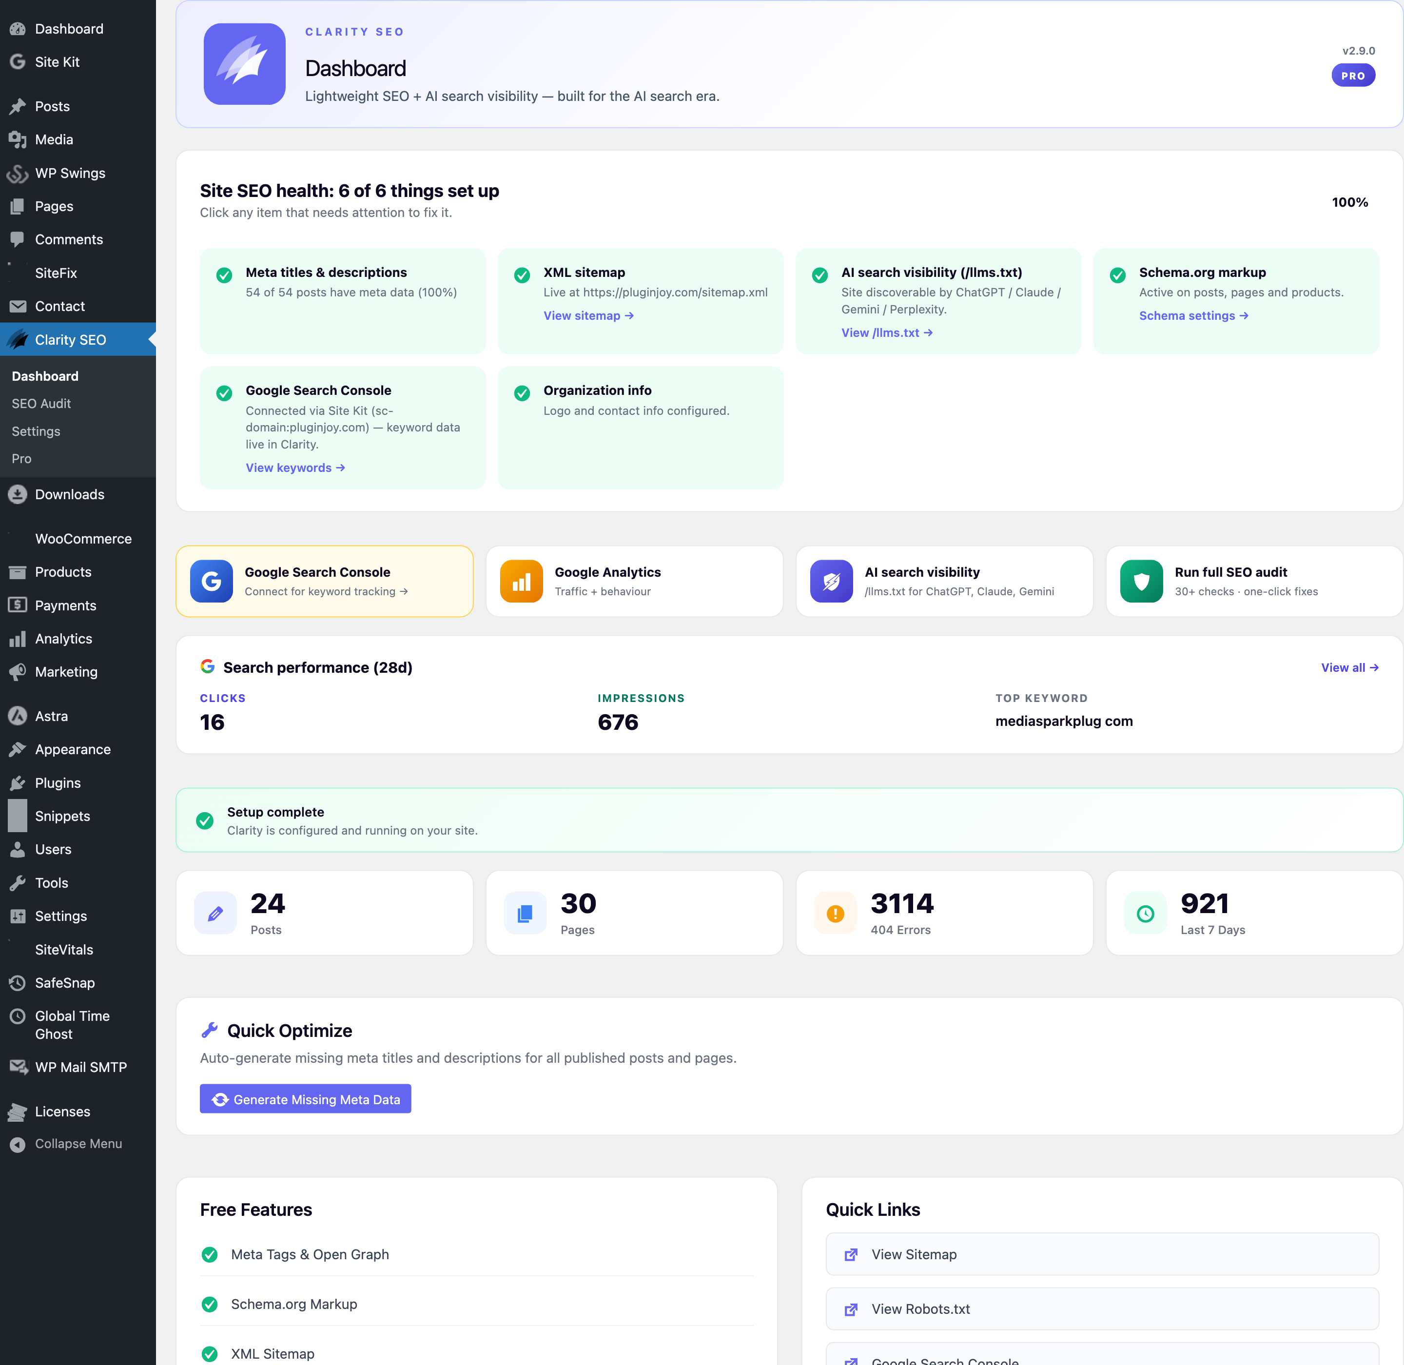Click the WordPress Dashboard sidebar icon

(18, 29)
